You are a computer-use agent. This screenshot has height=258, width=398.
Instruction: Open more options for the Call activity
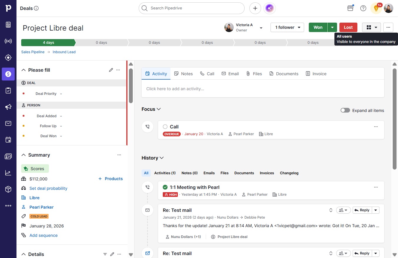tap(376, 127)
